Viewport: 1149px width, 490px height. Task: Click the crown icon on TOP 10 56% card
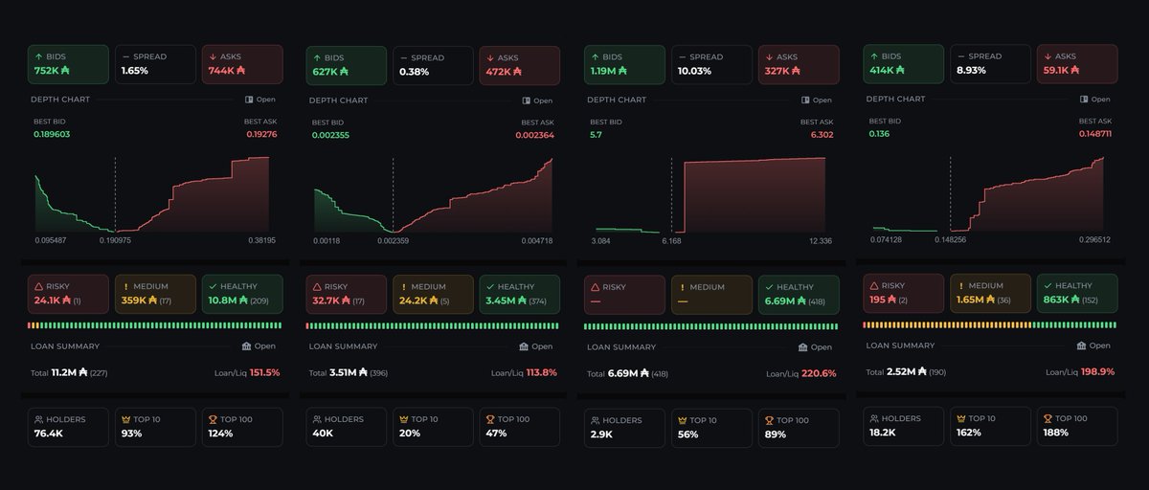pos(683,420)
